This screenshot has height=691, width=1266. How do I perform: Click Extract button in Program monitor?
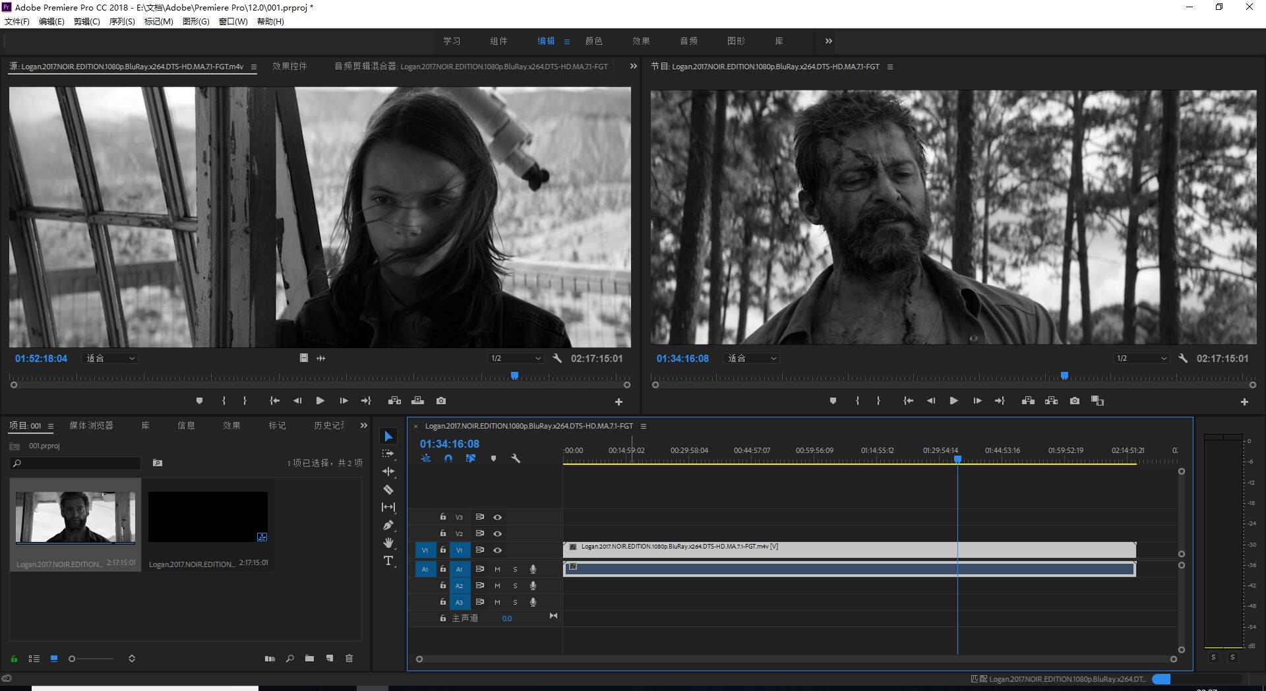(1051, 401)
